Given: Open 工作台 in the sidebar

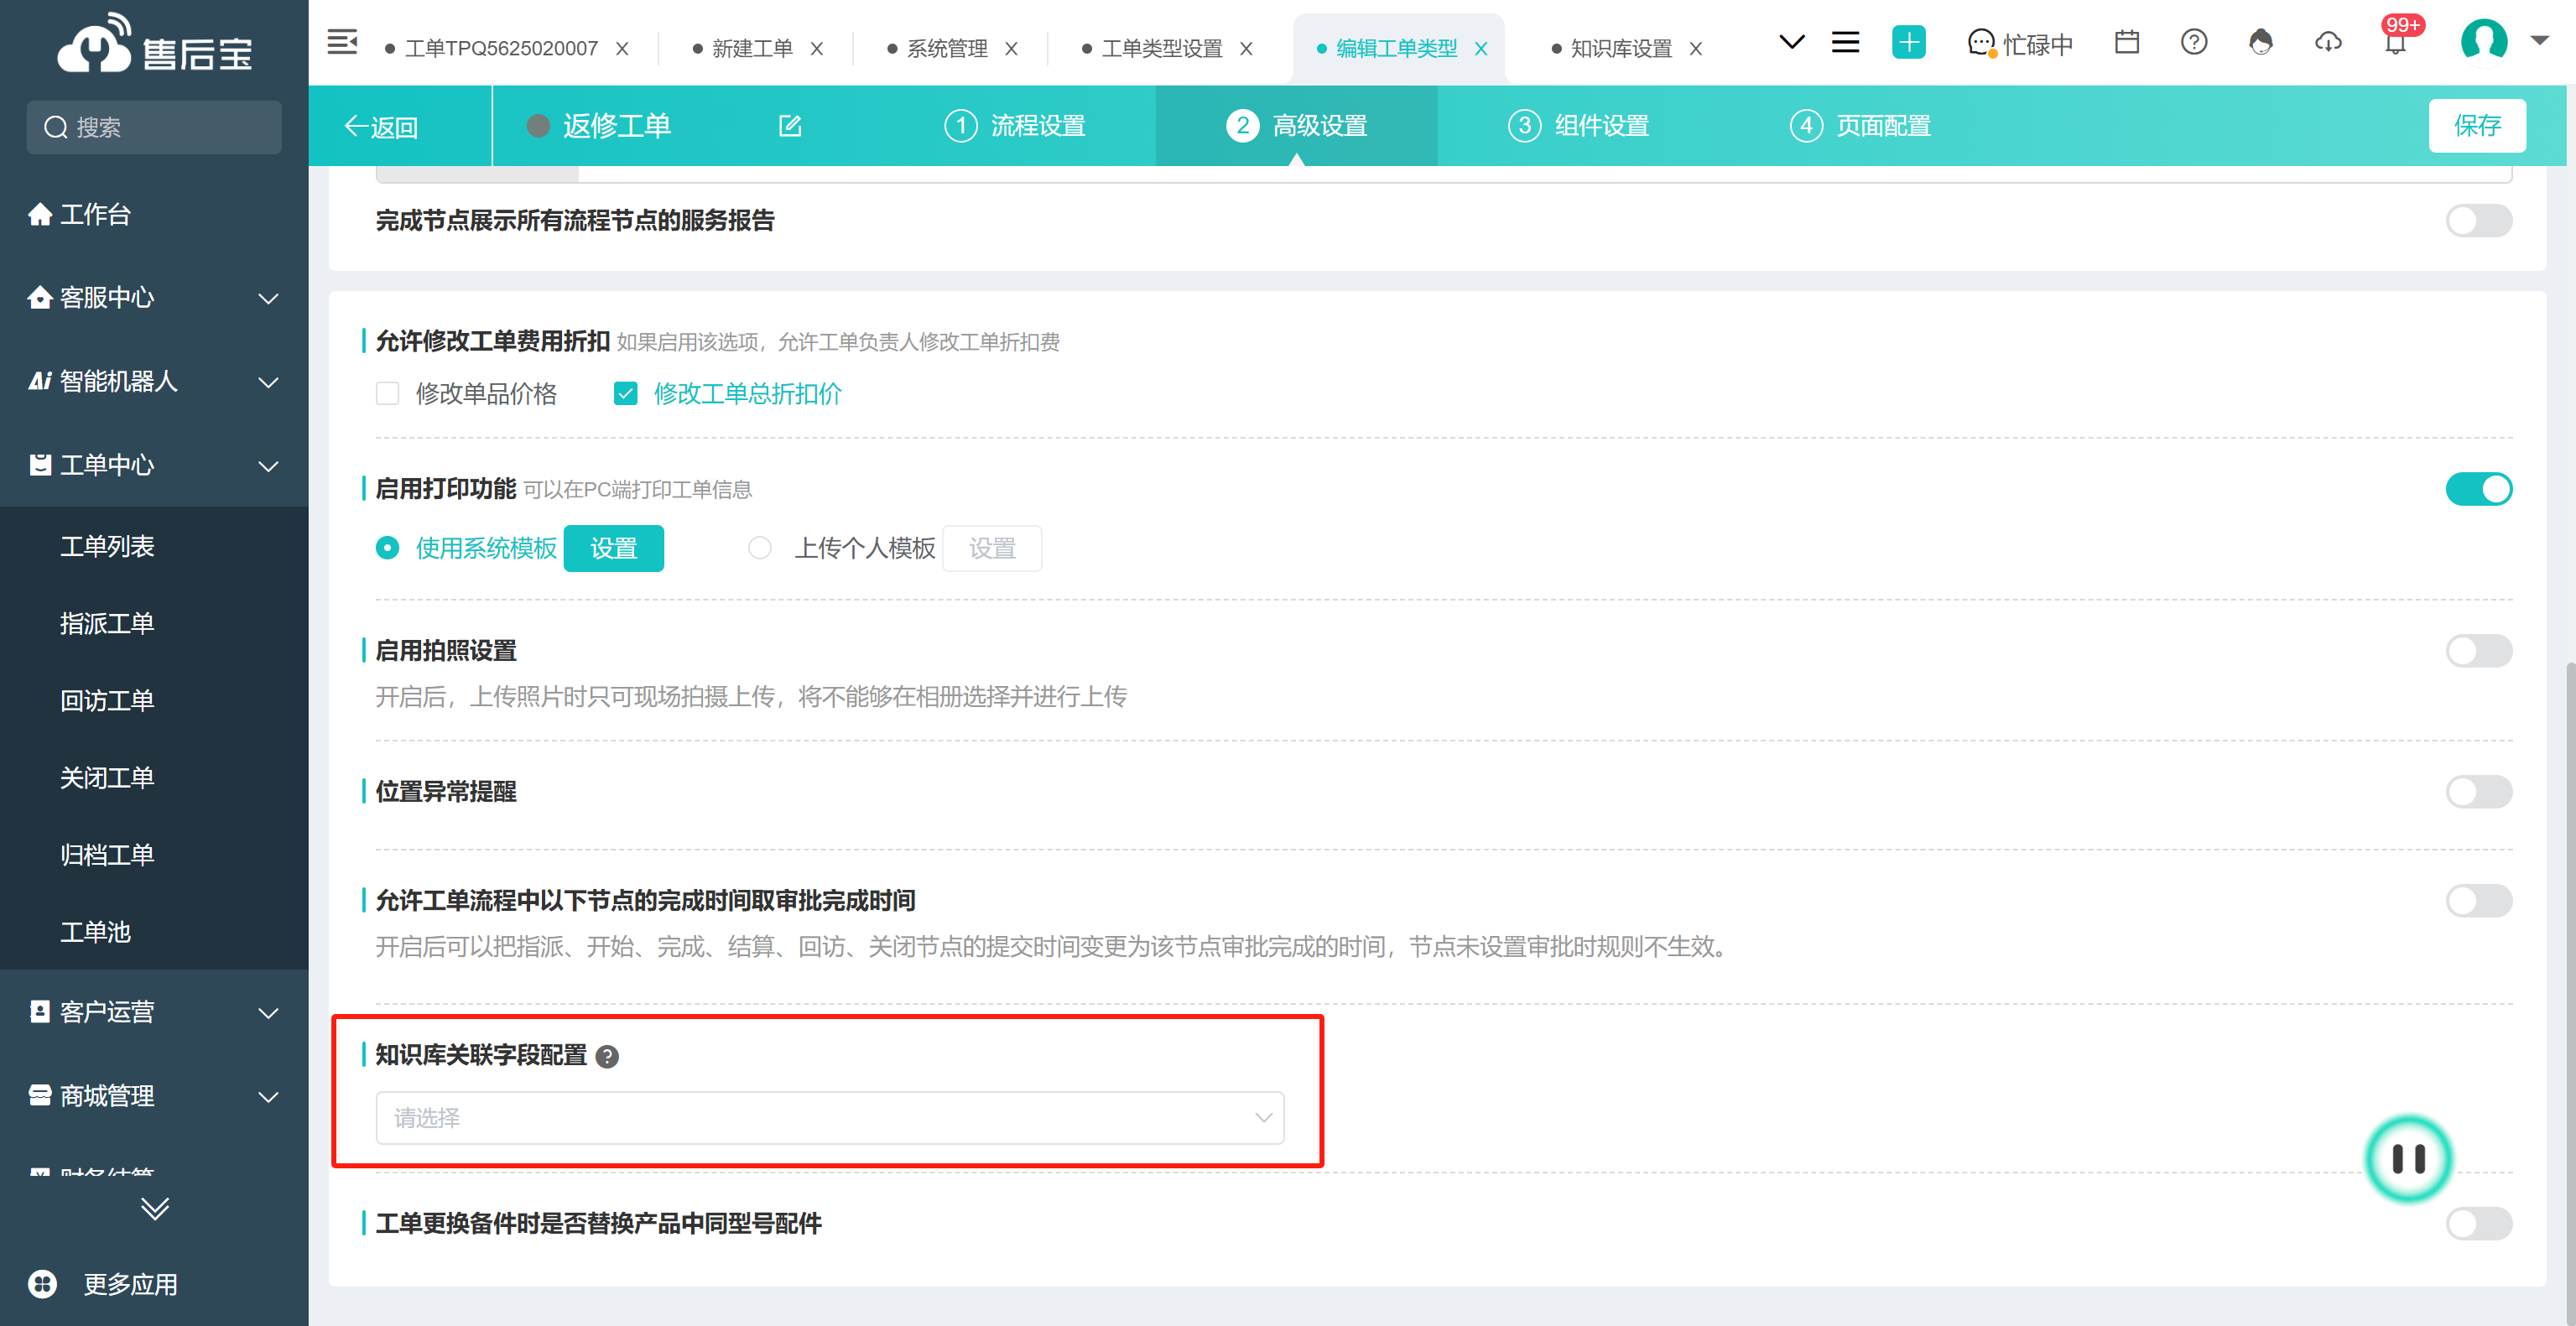Looking at the screenshot, I should (80, 214).
